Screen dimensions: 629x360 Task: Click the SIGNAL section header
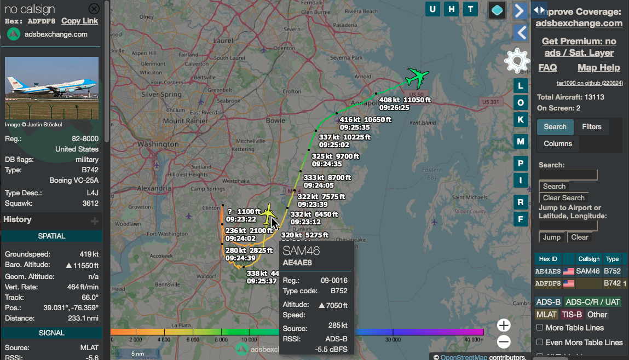pyautogui.click(x=52, y=333)
